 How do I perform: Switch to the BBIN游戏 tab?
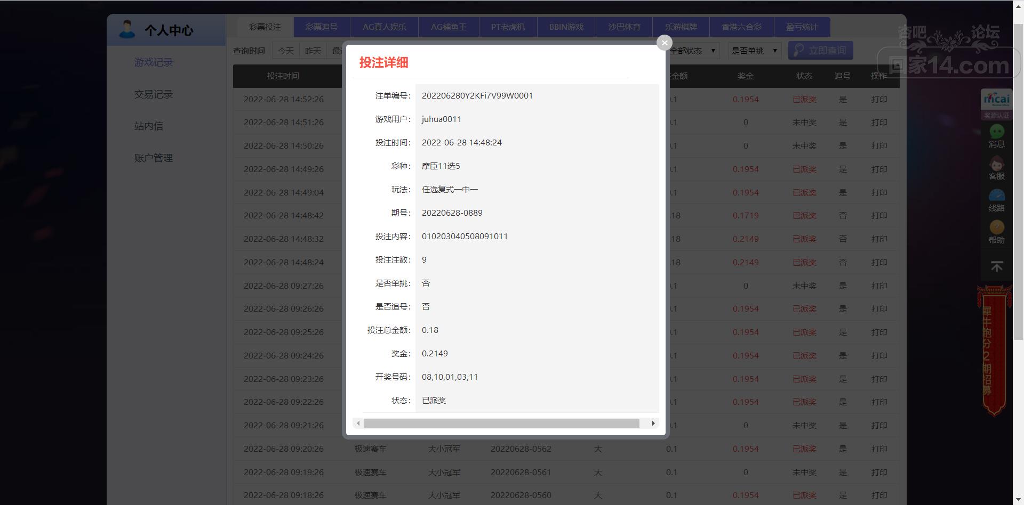566,27
